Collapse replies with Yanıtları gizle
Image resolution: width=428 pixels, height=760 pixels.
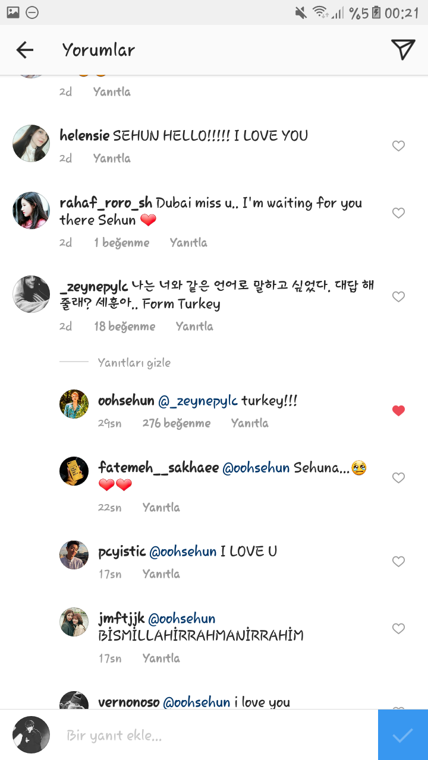coord(134,363)
